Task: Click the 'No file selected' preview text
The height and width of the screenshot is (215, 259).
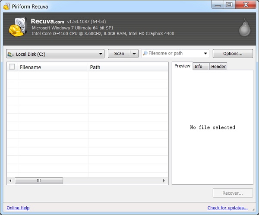Action: click(212, 128)
